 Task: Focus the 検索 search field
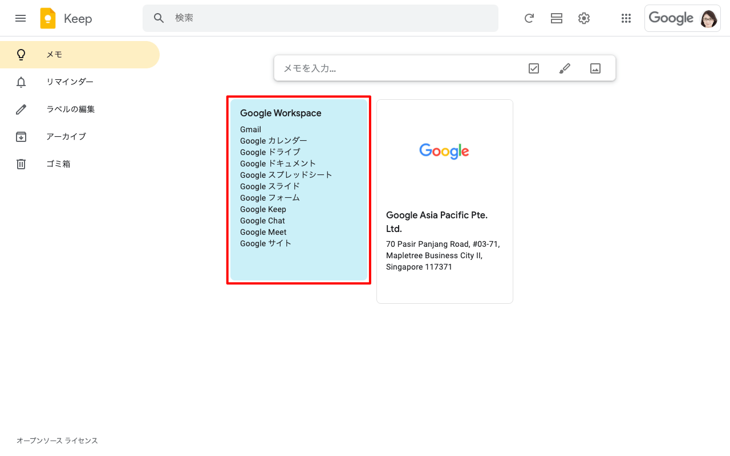[x=320, y=18]
